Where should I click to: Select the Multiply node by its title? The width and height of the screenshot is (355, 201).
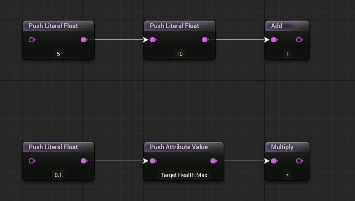tap(282, 147)
